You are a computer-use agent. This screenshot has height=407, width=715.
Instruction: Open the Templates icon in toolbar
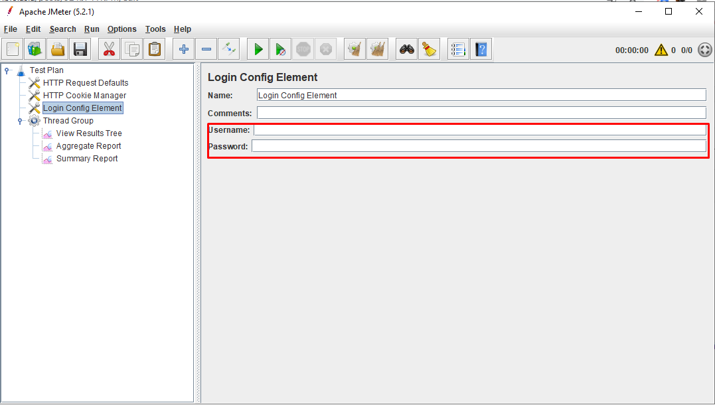pyautogui.click(x=35, y=49)
